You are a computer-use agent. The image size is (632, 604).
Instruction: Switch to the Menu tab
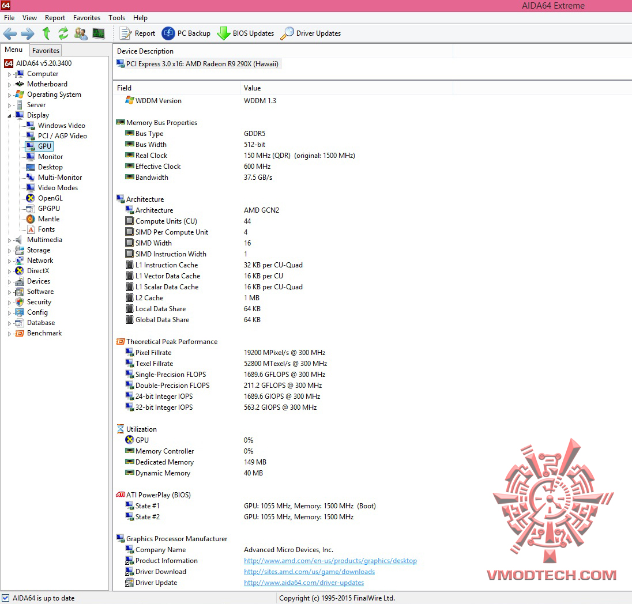pos(14,50)
